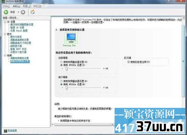The width and height of the screenshot is (187, 135).
Task: Collapse the 显示 tree node
Action: pyautogui.click(x=5, y=34)
